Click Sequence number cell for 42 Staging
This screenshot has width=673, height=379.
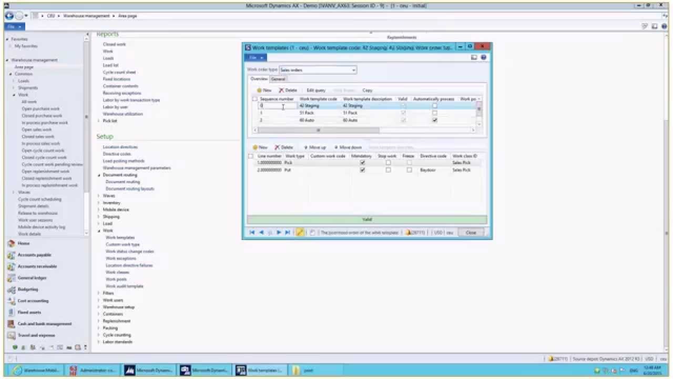pyautogui.click(x=278, y=106)
